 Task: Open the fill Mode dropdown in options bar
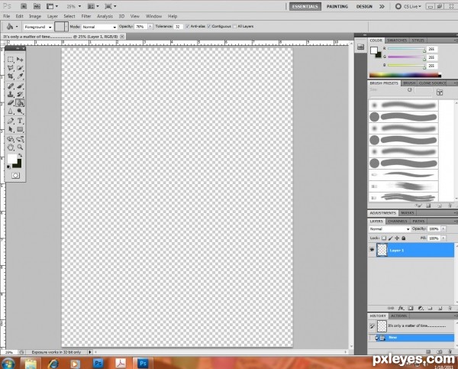click(99, 27)
